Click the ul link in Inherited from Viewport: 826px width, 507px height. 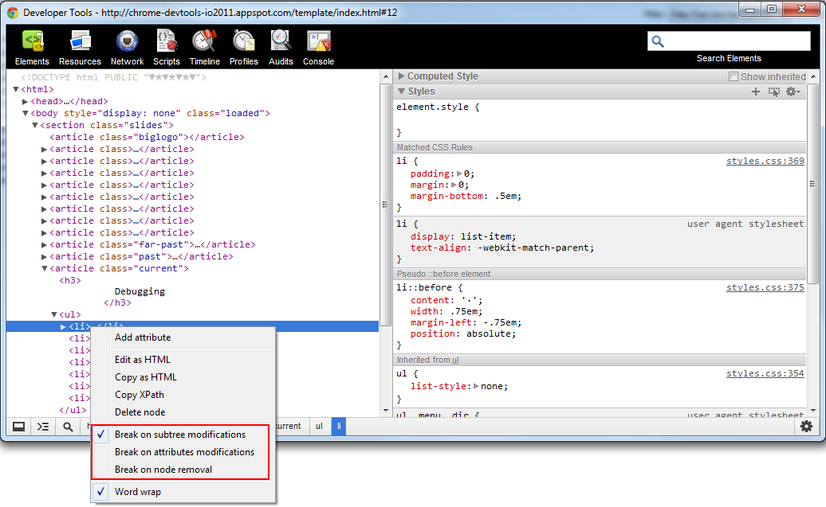455,361
